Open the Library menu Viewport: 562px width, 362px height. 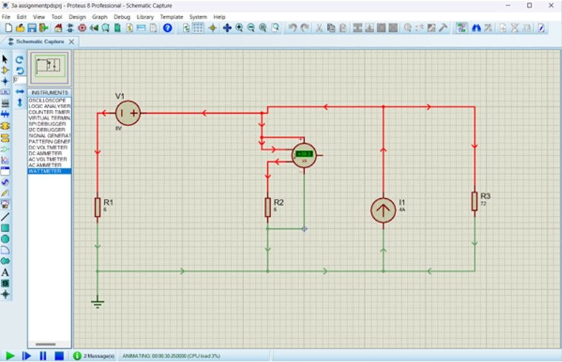click(x=145, y=17)
